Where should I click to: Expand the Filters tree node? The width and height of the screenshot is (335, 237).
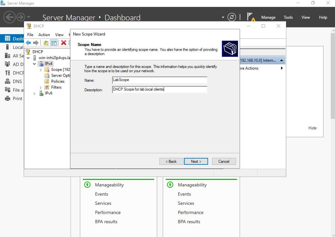41,87
